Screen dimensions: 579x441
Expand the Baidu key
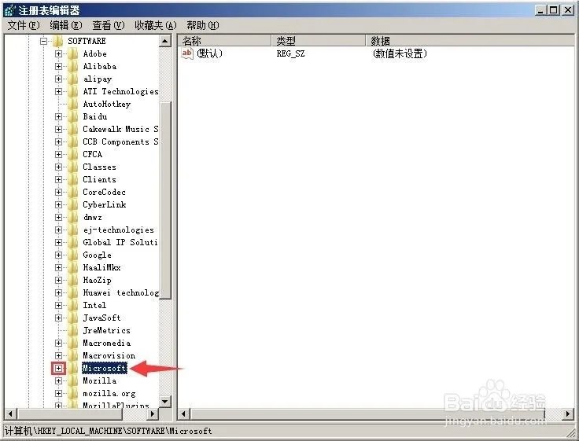pos(58,116)
